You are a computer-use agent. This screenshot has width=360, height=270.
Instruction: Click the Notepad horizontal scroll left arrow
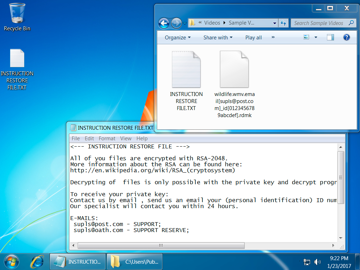tap(73, 245)
